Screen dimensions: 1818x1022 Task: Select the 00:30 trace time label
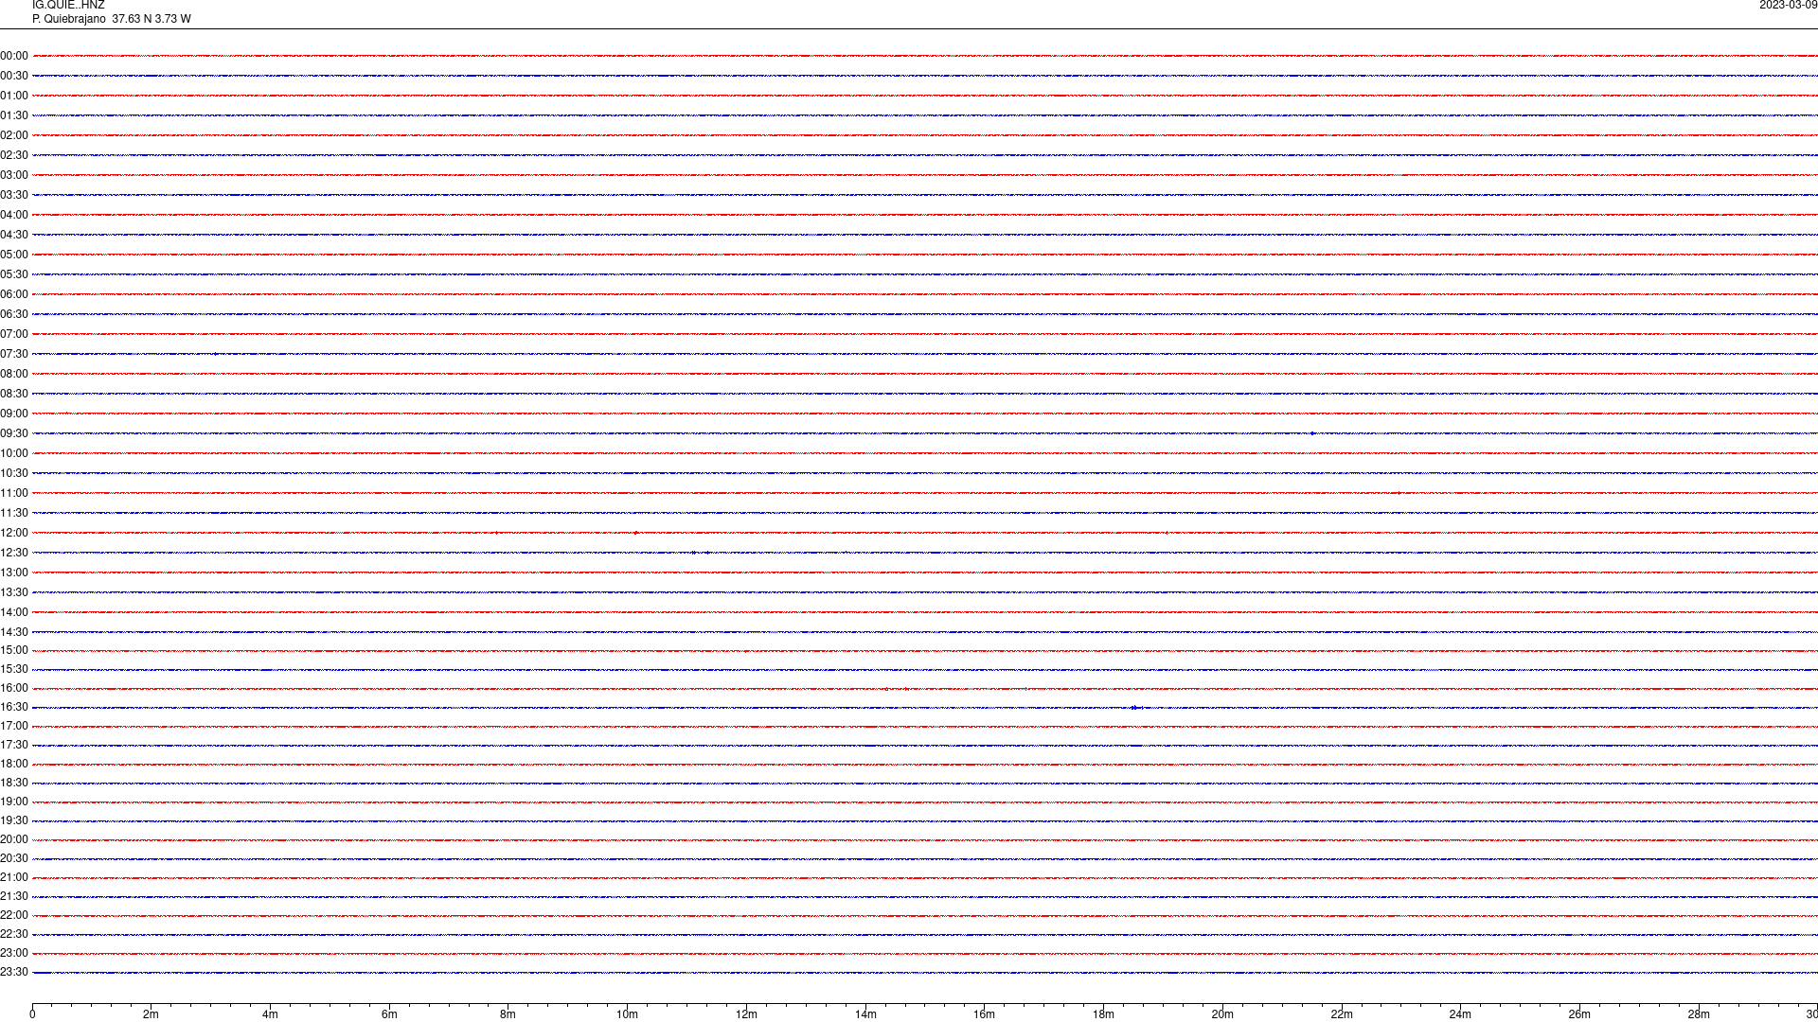click(x=14, y=76)
